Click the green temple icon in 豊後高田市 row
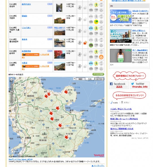Screen dimensions: 153x167 (91, 45)
